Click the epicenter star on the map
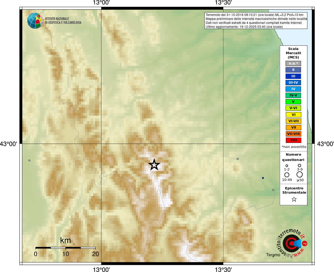 tap(154, 165)
